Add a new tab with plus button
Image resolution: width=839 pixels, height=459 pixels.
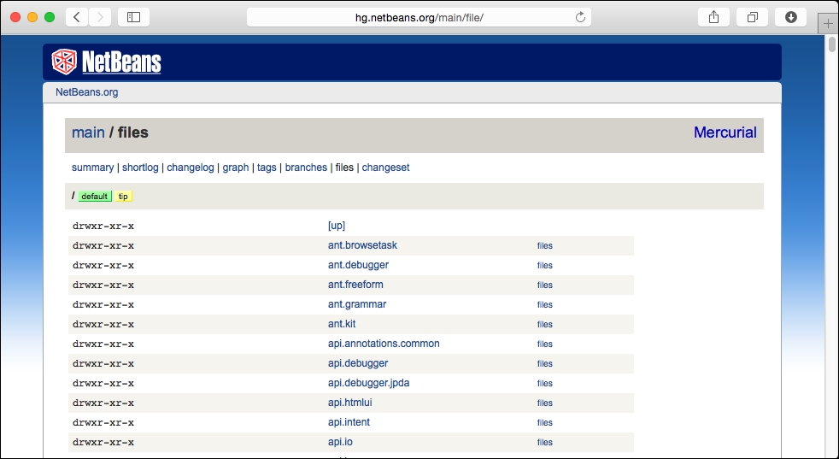[x=828, y=24]
